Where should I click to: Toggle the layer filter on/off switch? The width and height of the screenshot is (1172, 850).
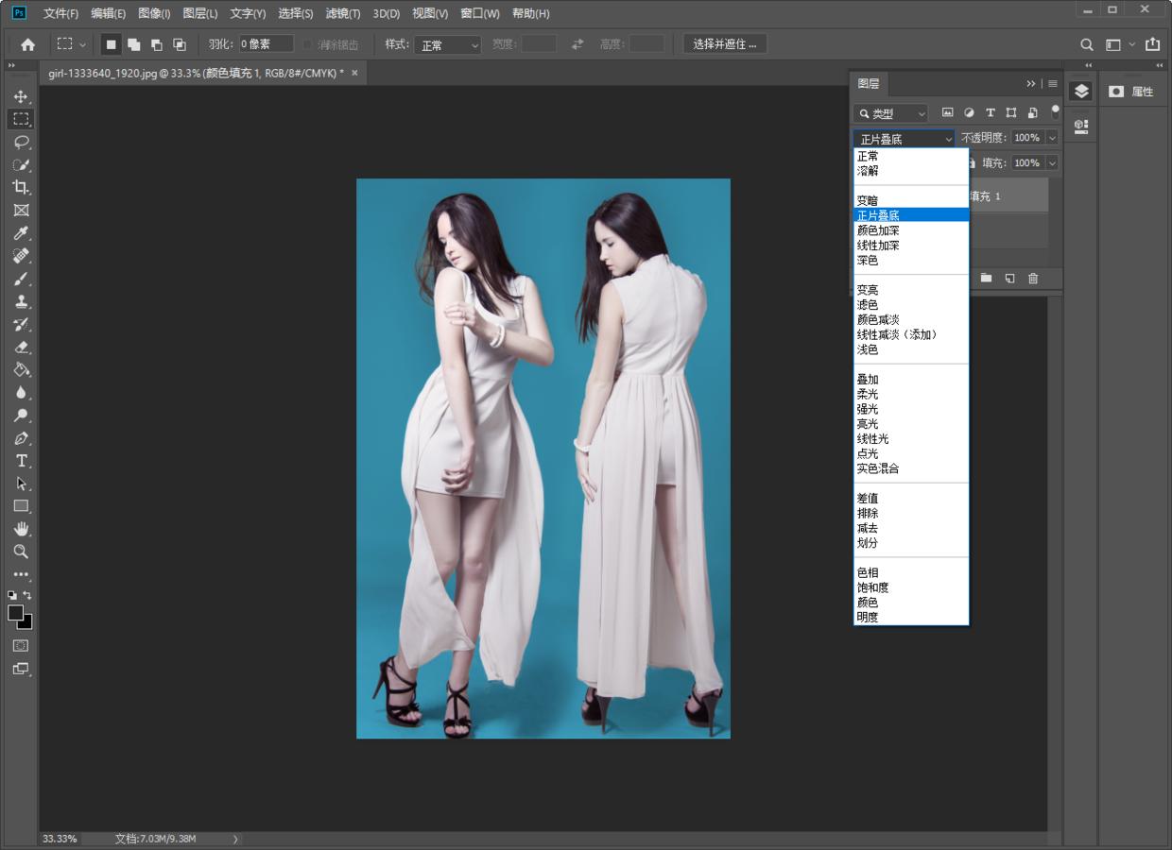click(1055, 111)
